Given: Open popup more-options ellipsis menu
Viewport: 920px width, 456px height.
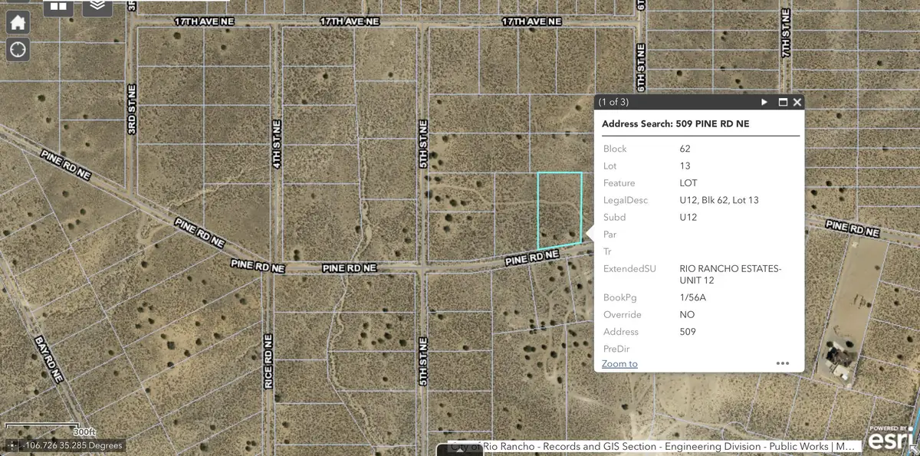Looking at the screenshot, I should click(x=783, y=363).
